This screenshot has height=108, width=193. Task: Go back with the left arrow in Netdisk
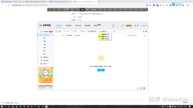pos(56,35)
